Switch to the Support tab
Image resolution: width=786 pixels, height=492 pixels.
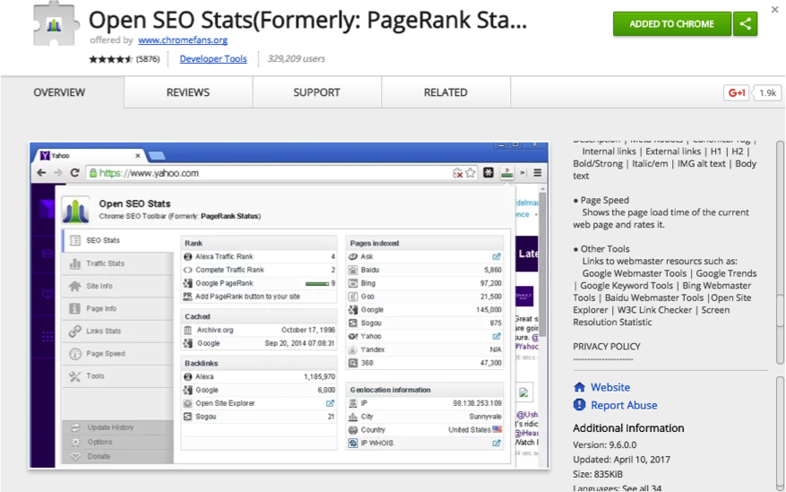[x=316, y=92]
